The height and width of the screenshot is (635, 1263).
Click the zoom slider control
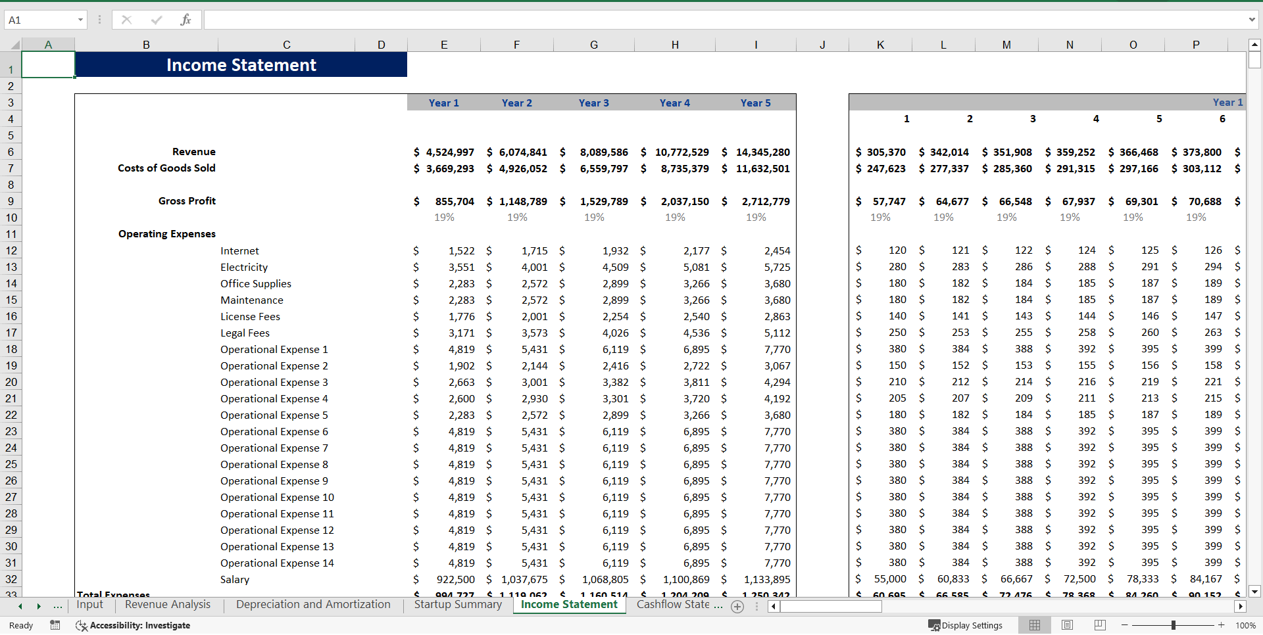coord(1174,625)
